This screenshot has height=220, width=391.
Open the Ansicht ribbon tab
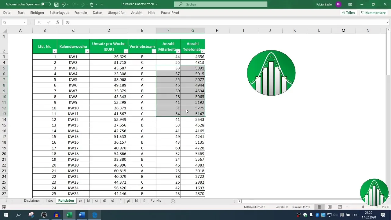point(137,13)
